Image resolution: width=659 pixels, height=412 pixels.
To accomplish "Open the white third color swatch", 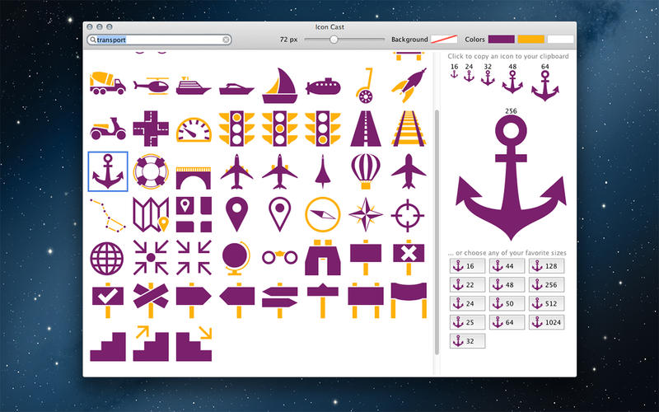I will (560, 39).
